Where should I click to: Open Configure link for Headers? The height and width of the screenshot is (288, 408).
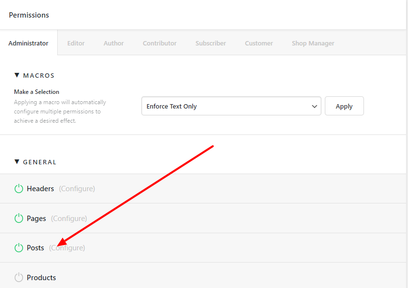coord(77,189)
